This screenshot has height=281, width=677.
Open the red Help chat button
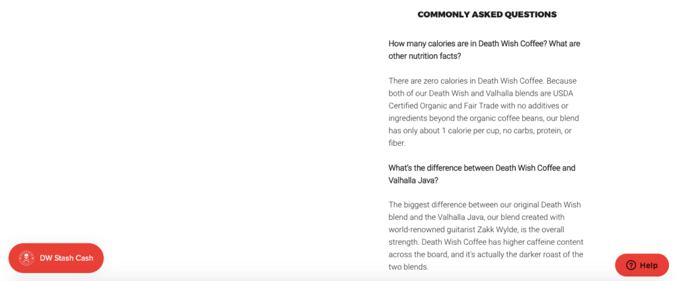click(x=642, y=265)
